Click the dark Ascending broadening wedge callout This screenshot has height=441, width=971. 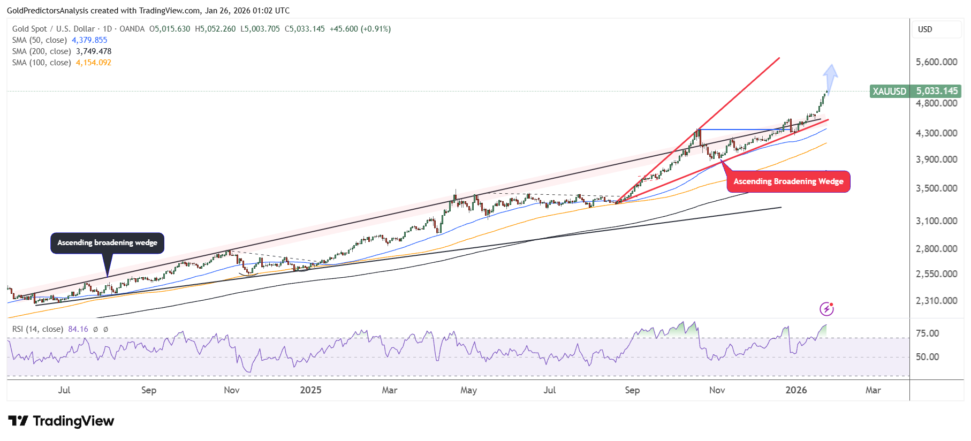(x=107, y=243)
